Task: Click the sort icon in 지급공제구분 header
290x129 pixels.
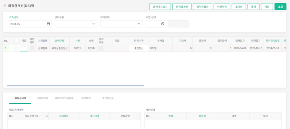Action: pyautogui.click(x=47, y=116)
